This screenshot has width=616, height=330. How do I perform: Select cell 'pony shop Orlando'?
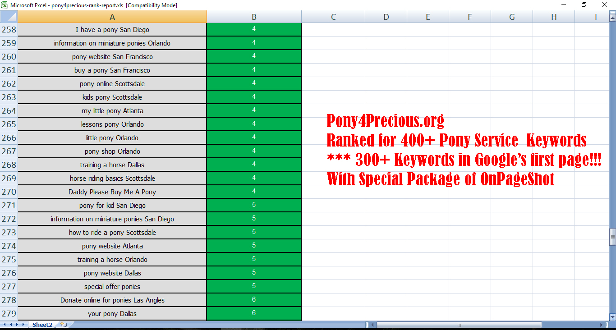click(112, 151)
